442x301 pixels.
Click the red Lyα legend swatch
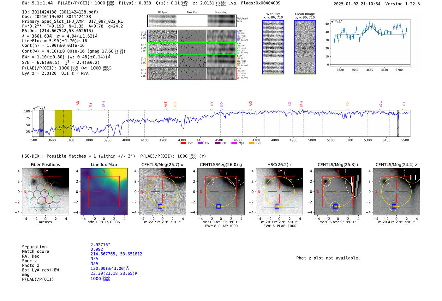coord(183,143)
